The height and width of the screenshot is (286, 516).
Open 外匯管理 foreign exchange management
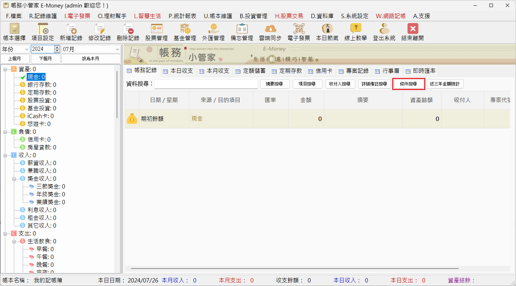coord(213,32)
